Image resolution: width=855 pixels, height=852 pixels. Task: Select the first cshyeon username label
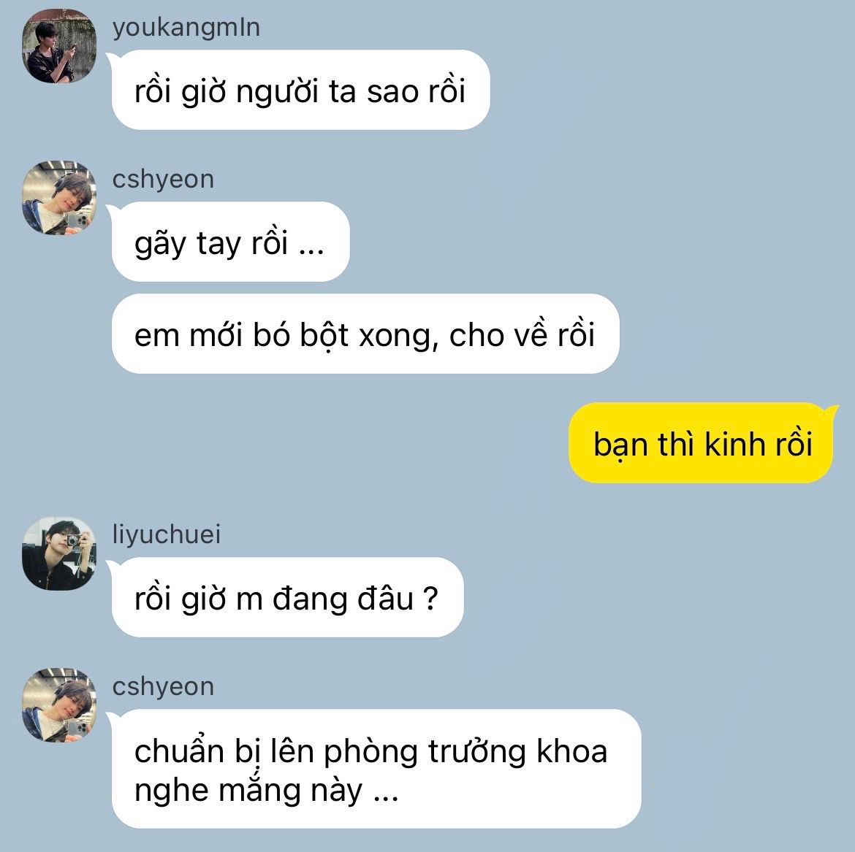163,180
